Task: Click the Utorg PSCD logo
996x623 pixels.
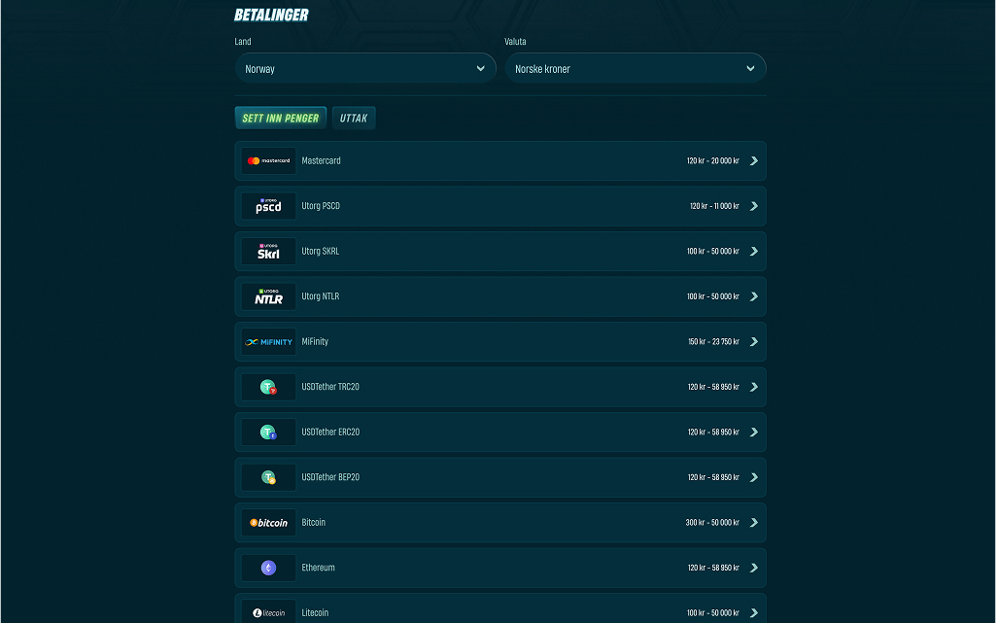Action: [268, 206]
